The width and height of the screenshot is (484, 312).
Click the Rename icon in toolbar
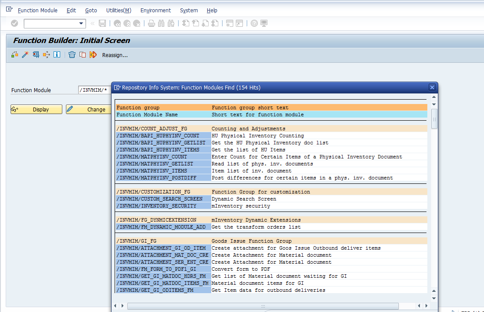pos(93,55)
